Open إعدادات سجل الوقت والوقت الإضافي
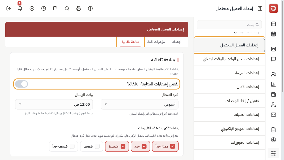 tap(229, 59)
